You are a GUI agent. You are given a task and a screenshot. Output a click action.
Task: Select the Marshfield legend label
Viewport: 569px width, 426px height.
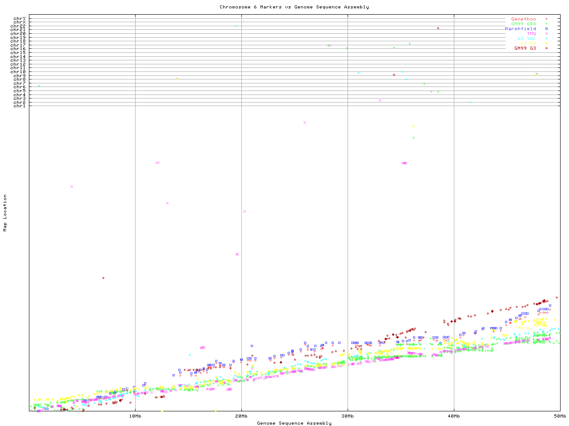(520, 29)
